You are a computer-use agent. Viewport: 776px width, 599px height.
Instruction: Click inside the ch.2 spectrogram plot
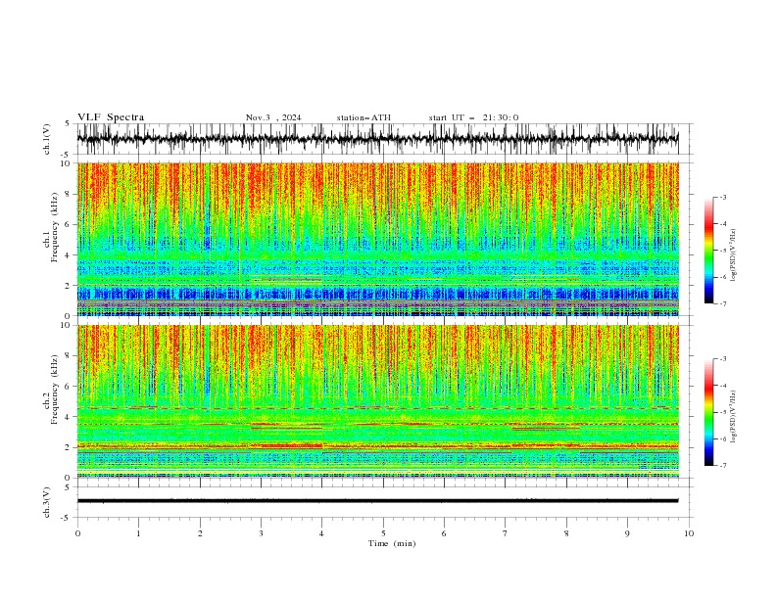tap(378, 401)
